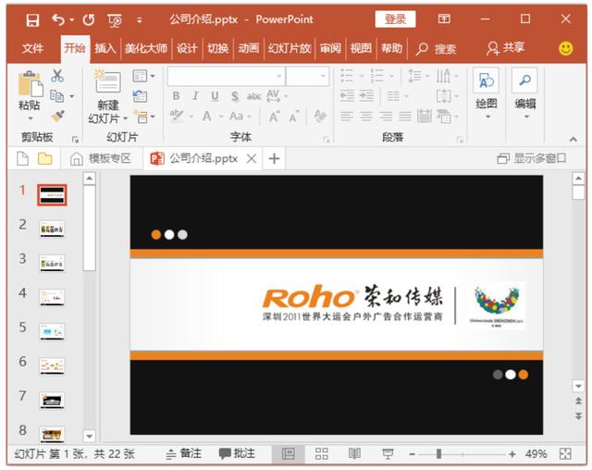592x470 pixels.
Task: Open the slide Layout dropdown
Action: click(x=143, y=76)
